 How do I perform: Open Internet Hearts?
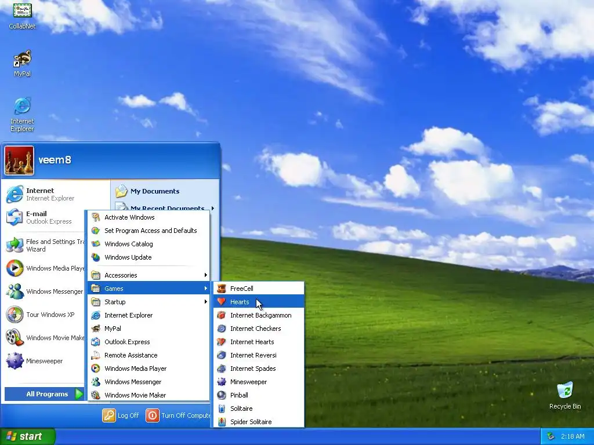259,342
